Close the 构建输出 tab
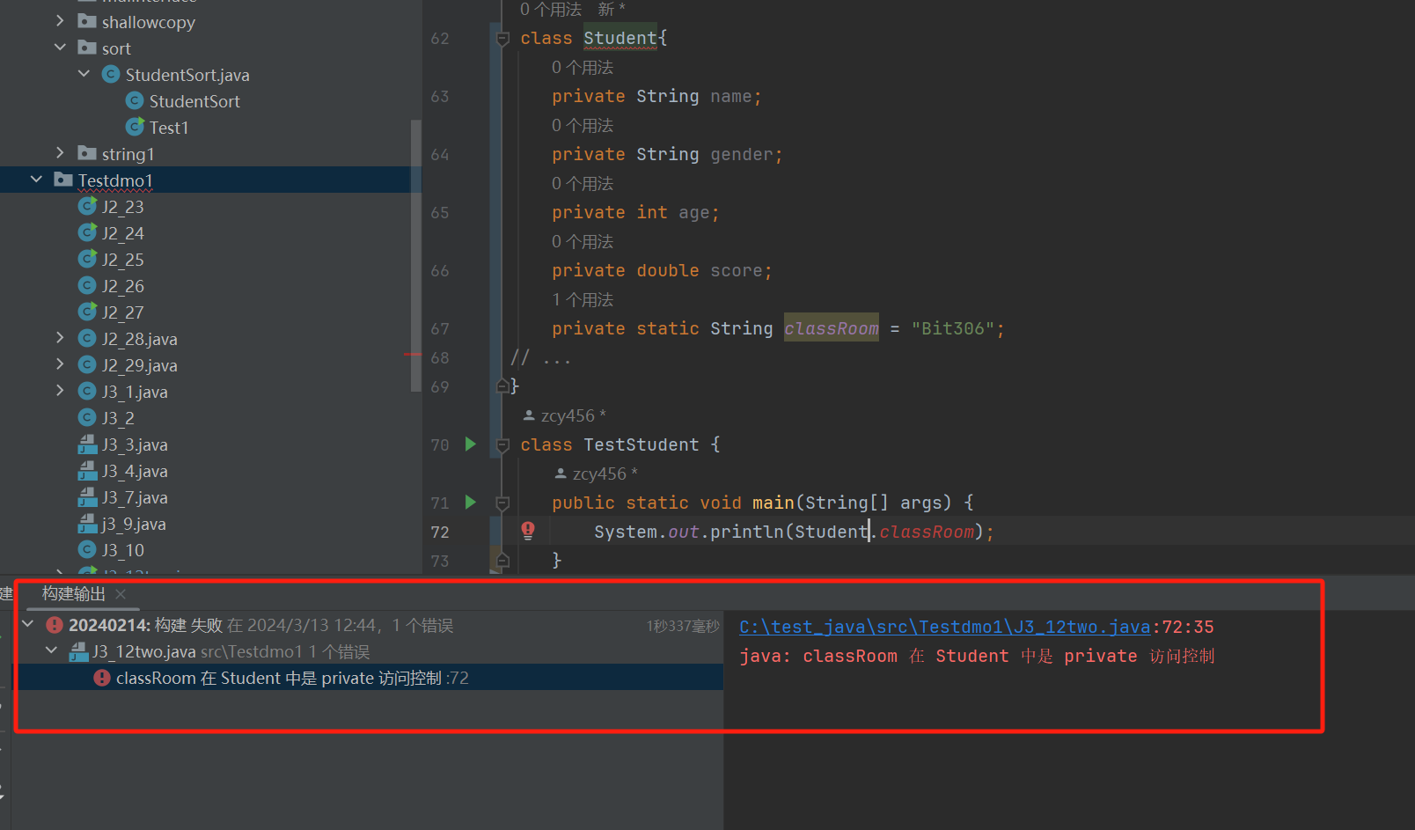The image size is (1415, 830). coord(121,594)
